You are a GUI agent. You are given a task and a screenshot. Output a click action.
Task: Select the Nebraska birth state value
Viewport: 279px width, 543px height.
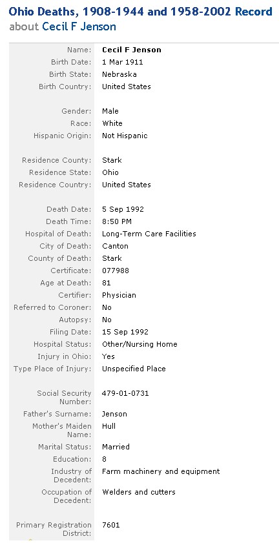point(119,74)
